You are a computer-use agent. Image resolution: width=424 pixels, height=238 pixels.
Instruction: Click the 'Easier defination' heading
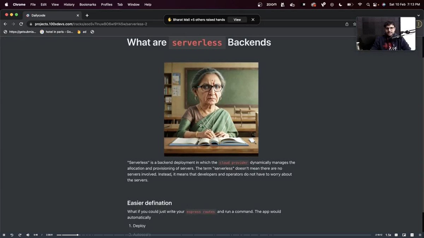point(149,203)
